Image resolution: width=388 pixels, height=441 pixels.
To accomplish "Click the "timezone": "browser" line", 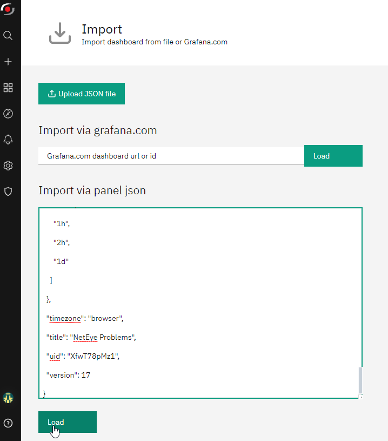I will 85,318.
